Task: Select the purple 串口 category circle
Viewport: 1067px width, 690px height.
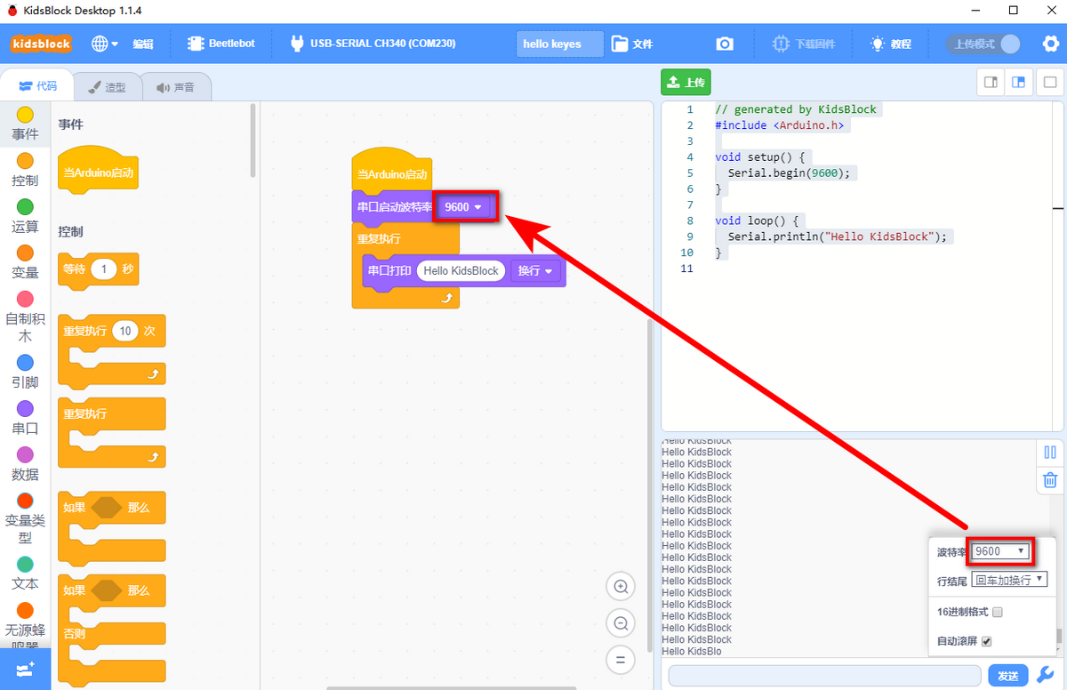Action: (x=25, y=409)
